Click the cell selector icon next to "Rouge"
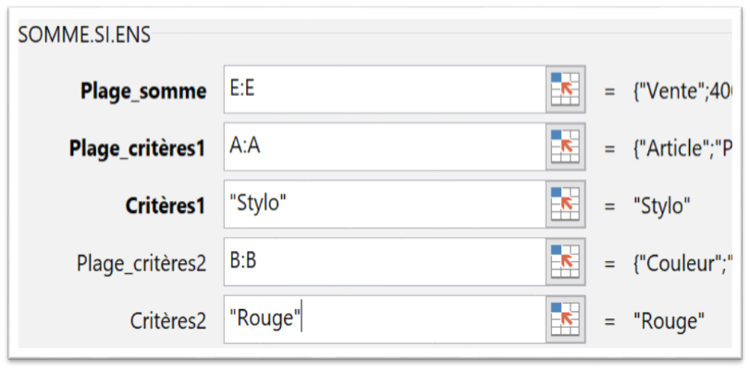 click(565, 318)
